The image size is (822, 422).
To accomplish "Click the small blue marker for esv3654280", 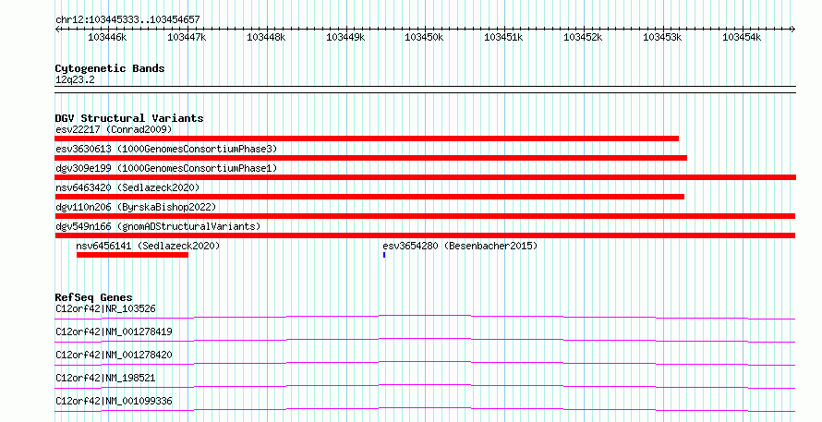I will point(384,255).
